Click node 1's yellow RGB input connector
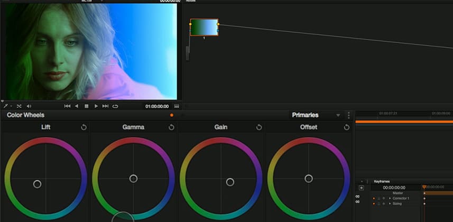 pos(190,24)
